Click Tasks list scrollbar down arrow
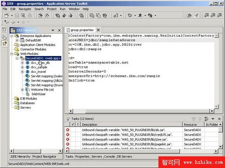The image size is (225, 168). point(220,147)
